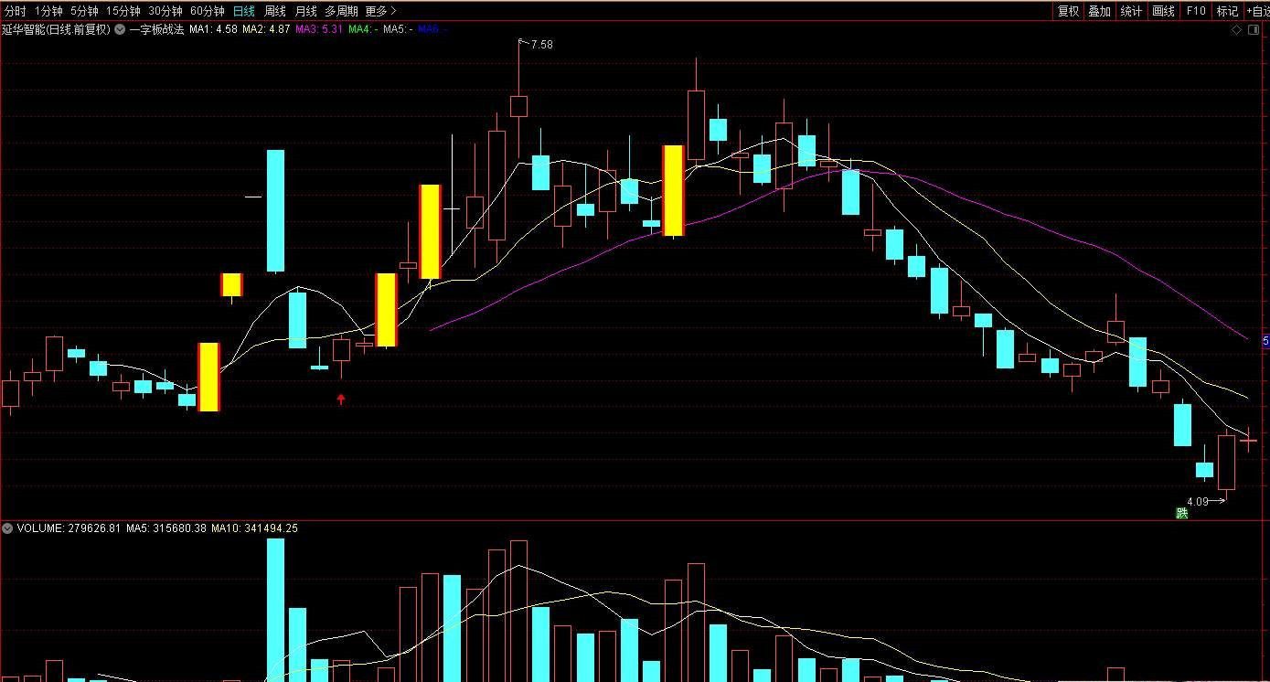
Task: Open the 画线 drawing tools
Action: [1163, 11]
